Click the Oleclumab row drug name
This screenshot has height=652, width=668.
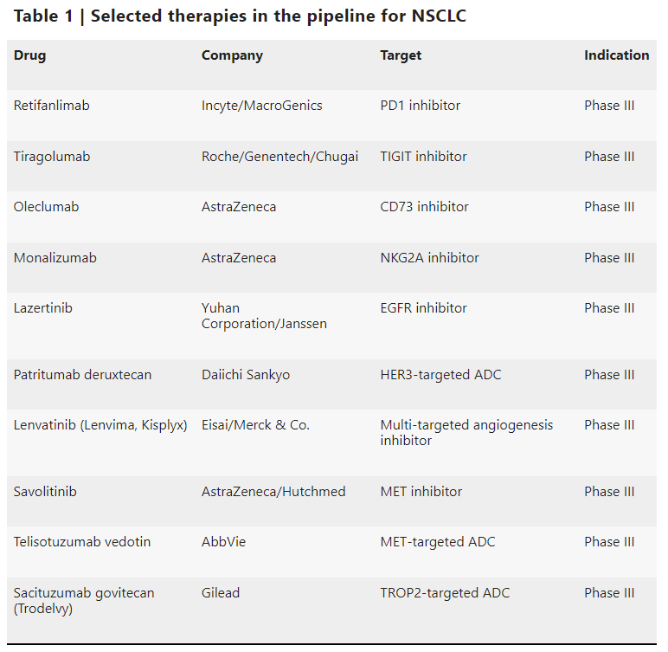[x=46, y=207]
